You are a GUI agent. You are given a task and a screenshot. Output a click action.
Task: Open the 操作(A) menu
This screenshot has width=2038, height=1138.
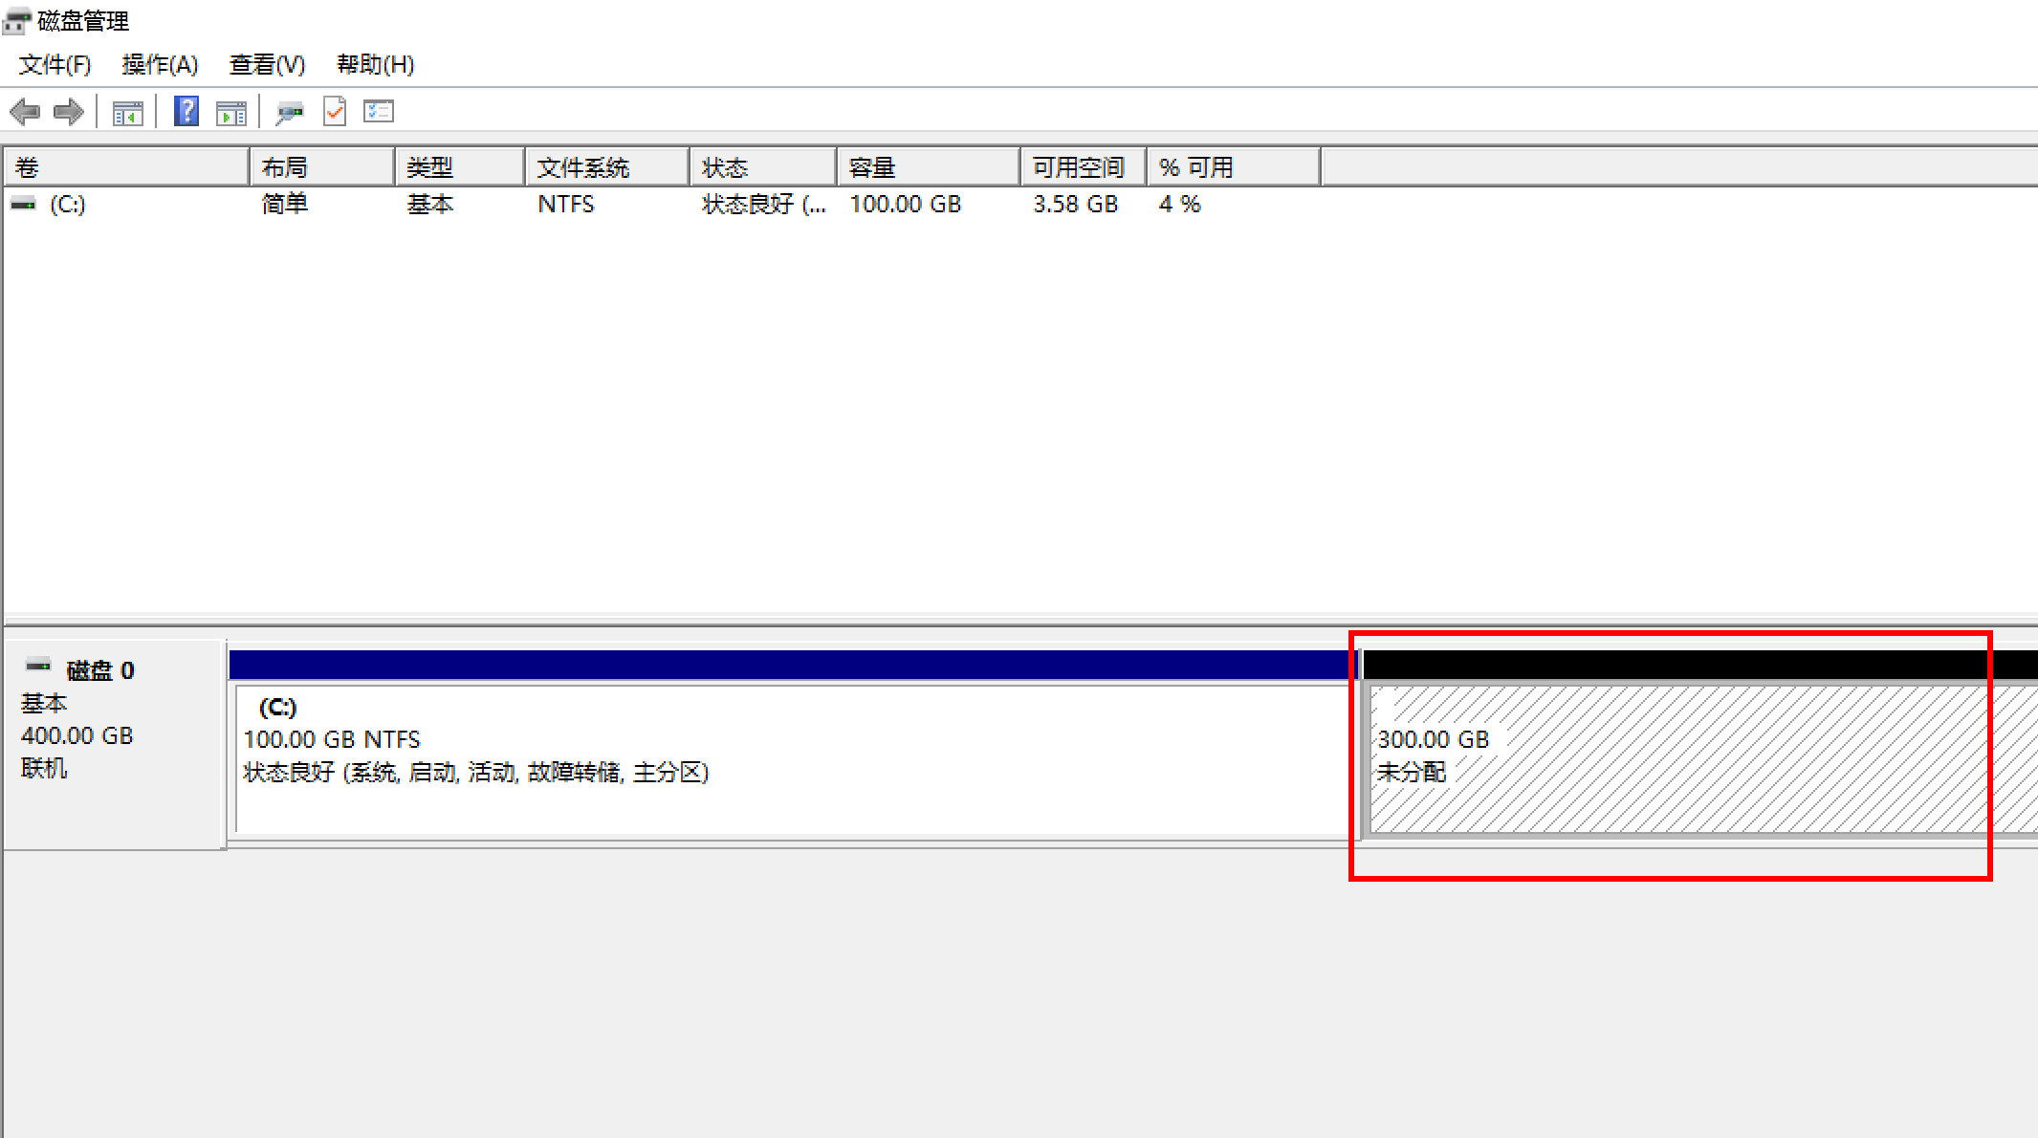coord(160,64)
